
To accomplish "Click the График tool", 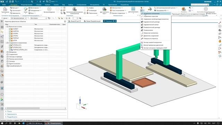I will 90,8.
